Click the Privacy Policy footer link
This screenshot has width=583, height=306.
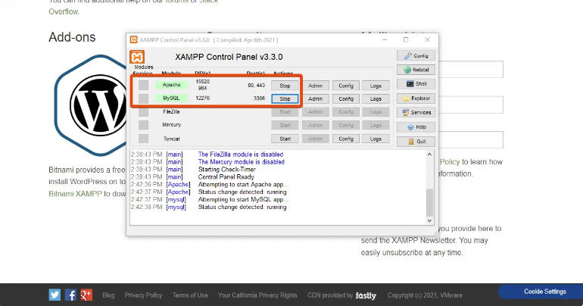tap(143, 295)
